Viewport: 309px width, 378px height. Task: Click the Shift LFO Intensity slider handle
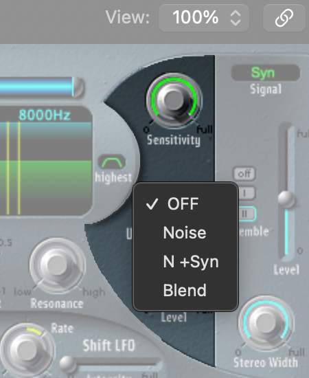[68, 364]
